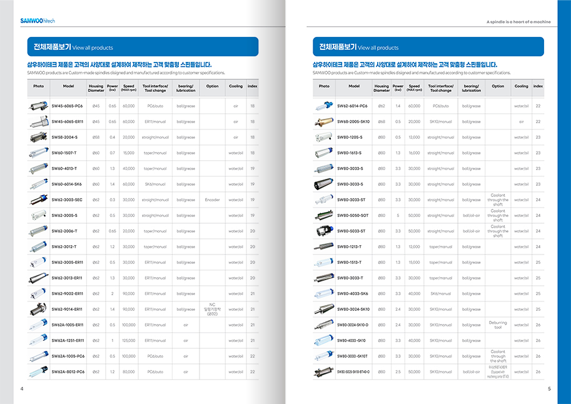
Task: Select the SW80-1213-T model name
Action: [350, 246]
